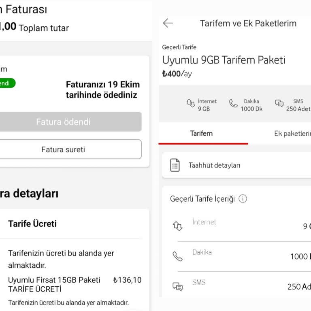Click the phone Dakika icon in summary bar
The height and width of the screenshot is (311, 311).
coord(233,103)
